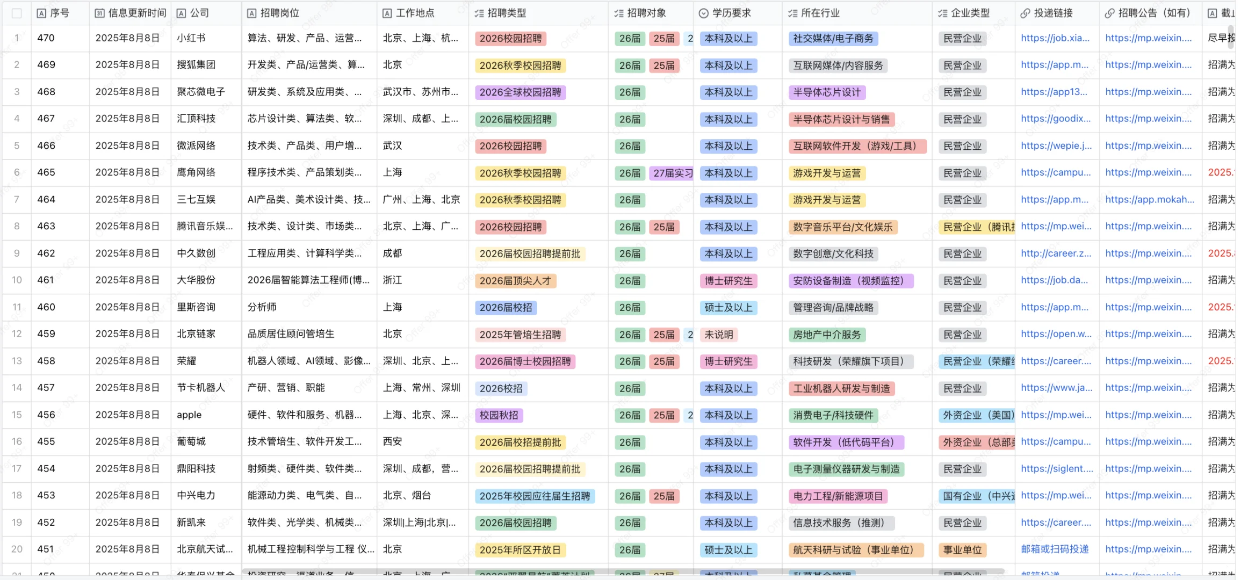Click the 互联网软件开发（游戏/工具） tag

pos(858,146)
